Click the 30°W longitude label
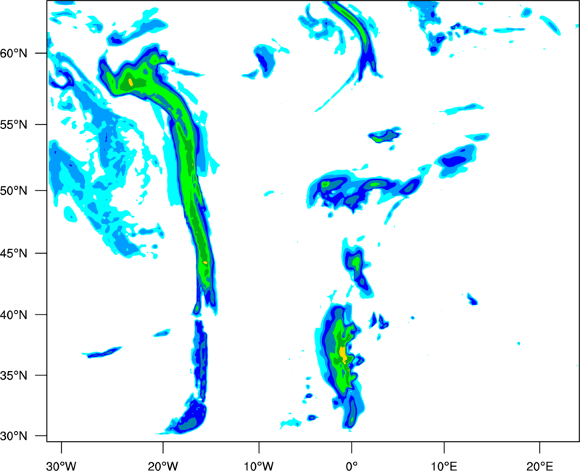This screenshot has height=471, width=580. point(61,466)
